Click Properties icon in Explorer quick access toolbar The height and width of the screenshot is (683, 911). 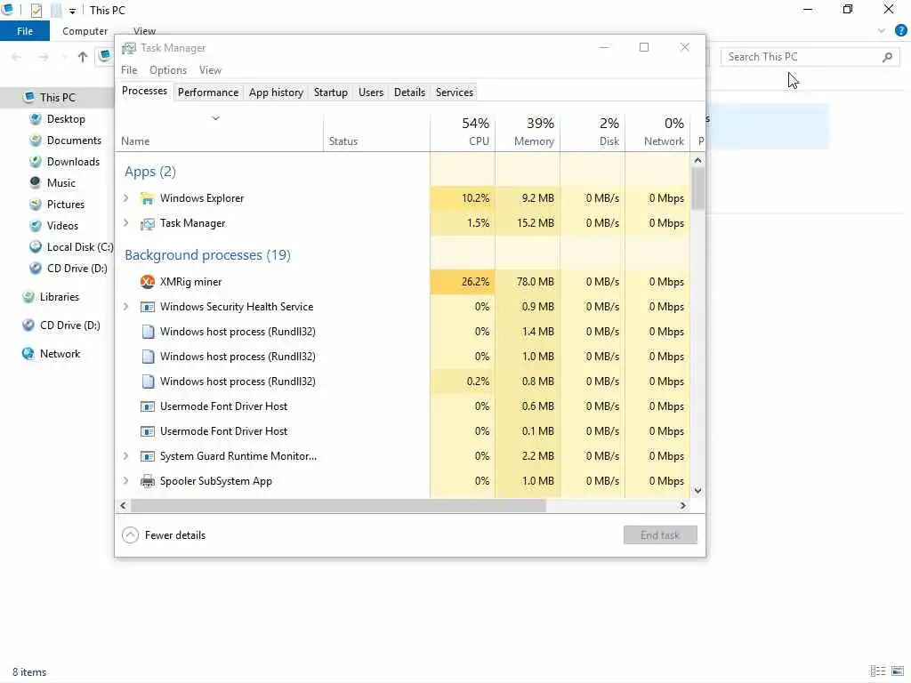(x=36, y=11)
